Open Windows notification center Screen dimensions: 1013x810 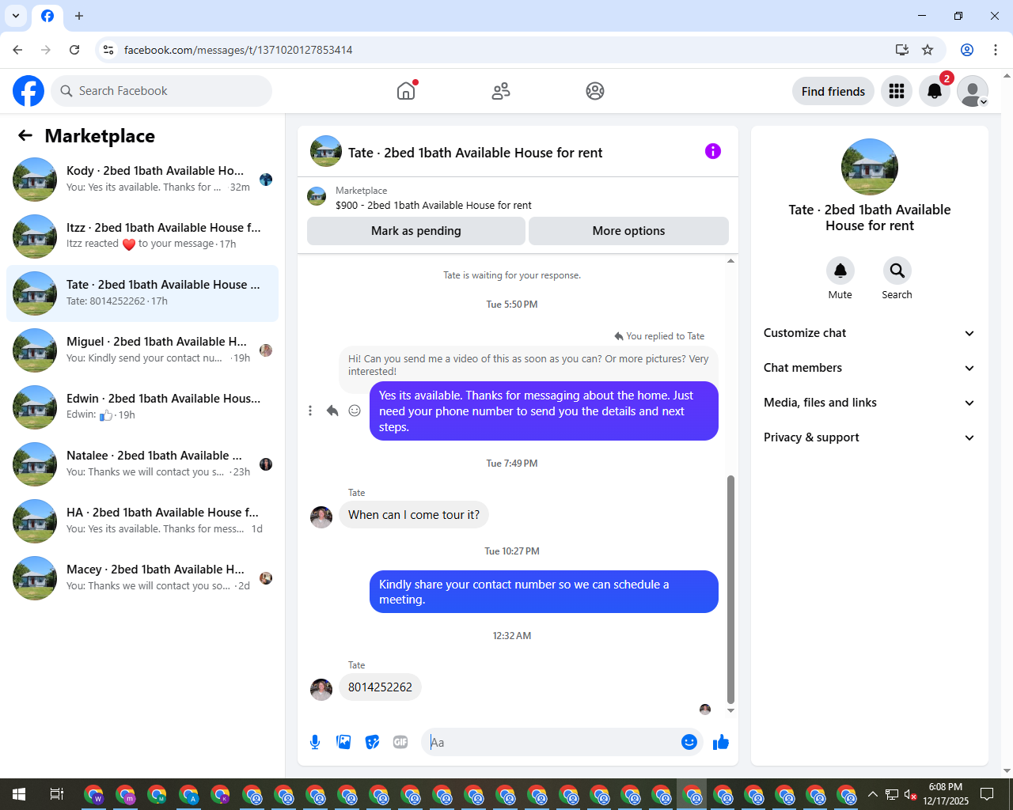tap(987, 794)
